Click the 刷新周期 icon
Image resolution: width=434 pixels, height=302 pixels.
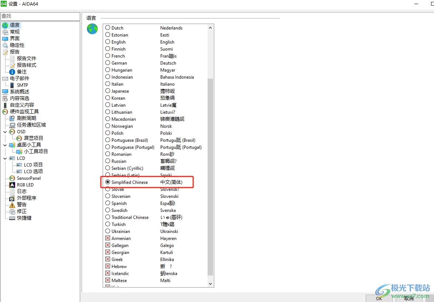[x=12, y=119]
